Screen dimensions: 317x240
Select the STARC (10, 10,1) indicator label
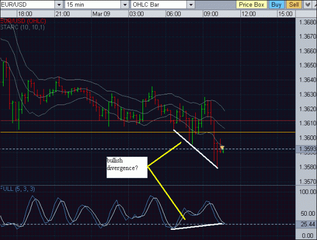(x=22, y=27)
